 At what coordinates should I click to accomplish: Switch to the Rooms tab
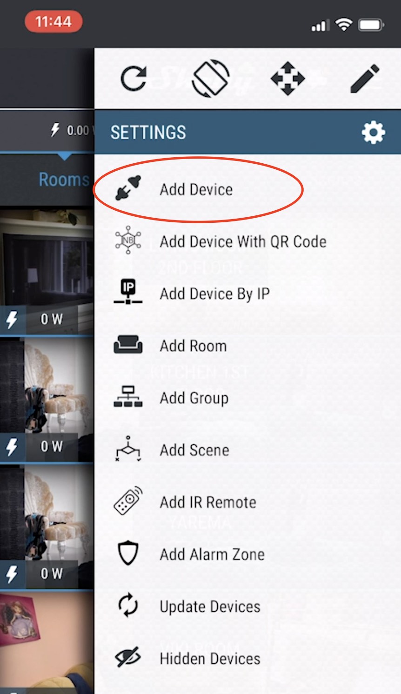pyautogui.click(x=63, y=179)
